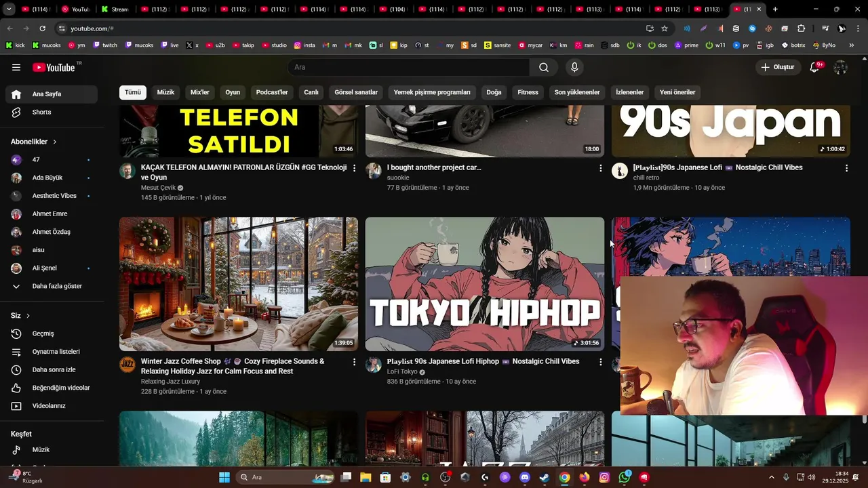
Task: Open the kick bookmark
Action: tap(15, 45)
